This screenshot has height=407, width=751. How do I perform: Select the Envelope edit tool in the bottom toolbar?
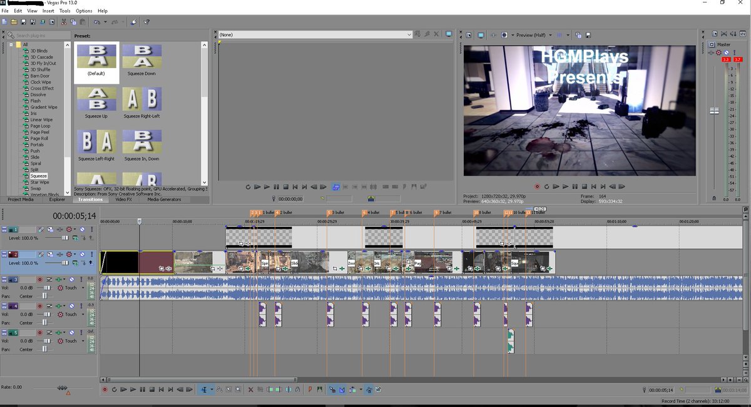[219, 389]
